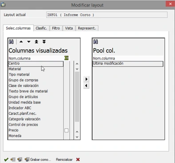Screen dimensions: 175x163
Task: Click the find binoculars icon in Pool col.
Action: (95, 42)
